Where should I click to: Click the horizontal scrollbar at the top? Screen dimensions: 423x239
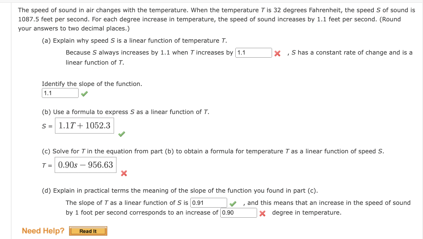pyautogui.click(x=211, y=1)
